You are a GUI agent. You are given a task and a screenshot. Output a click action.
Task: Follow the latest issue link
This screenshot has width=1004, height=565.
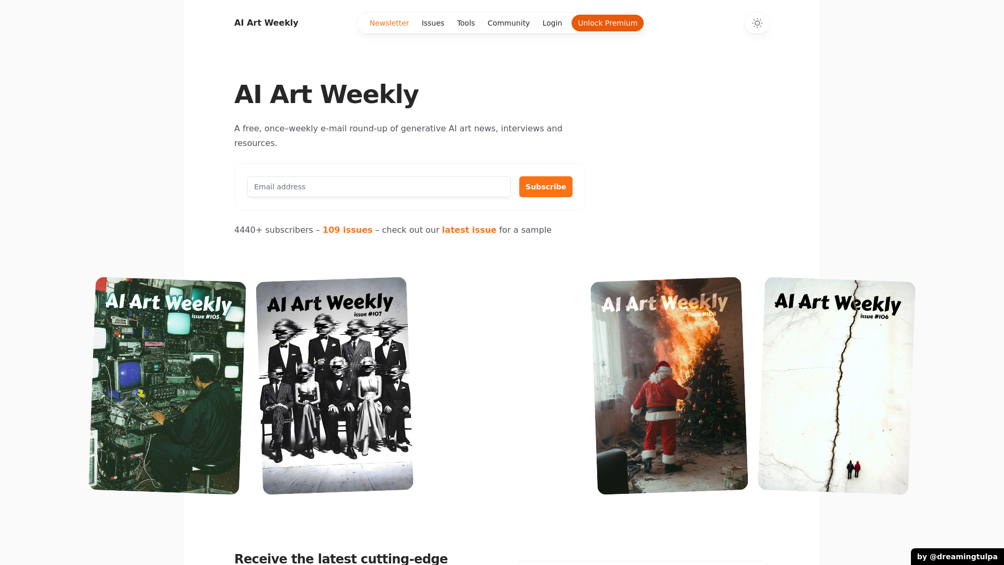(469, 230)
